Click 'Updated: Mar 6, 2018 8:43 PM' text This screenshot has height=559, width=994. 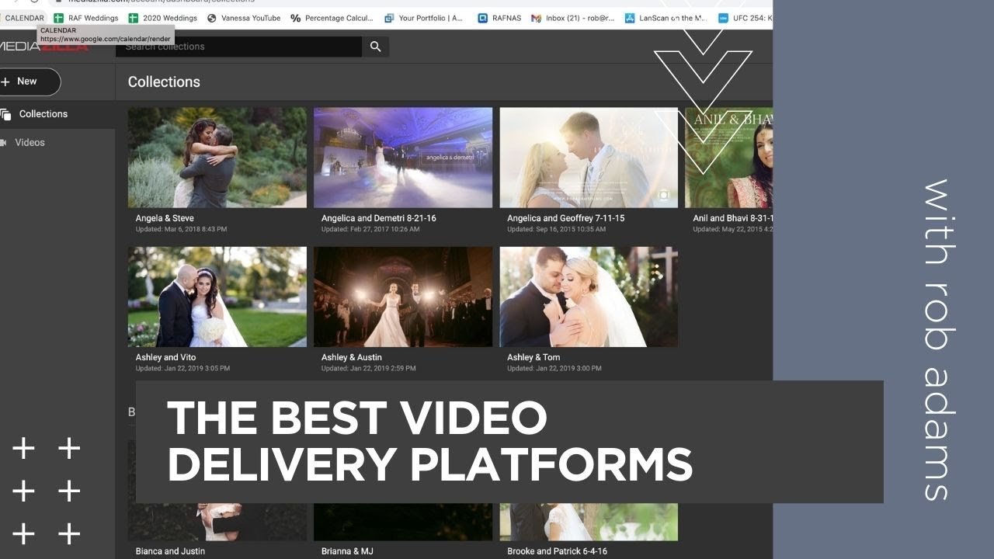[x=181, y=229]
